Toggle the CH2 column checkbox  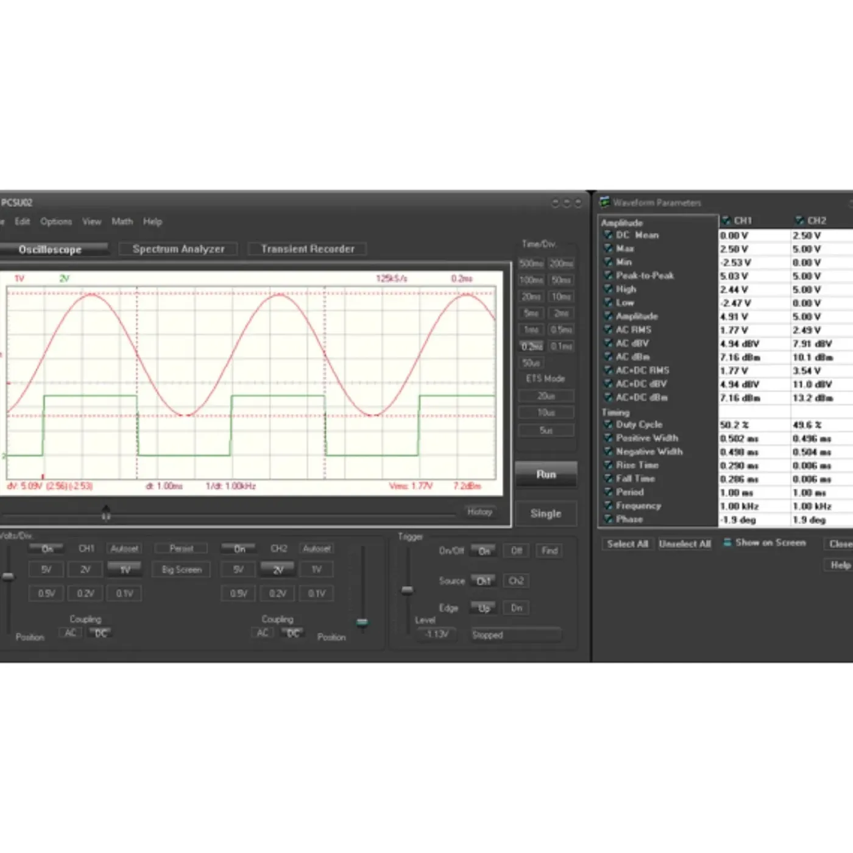pyautogui.click(x=800, y=221)
